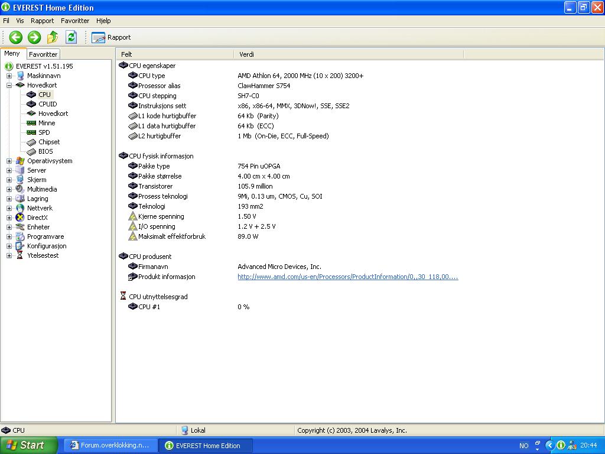Click the Operativsystem Windows flag icon
This screenshot has height=454, width=605.
[20, 161]
